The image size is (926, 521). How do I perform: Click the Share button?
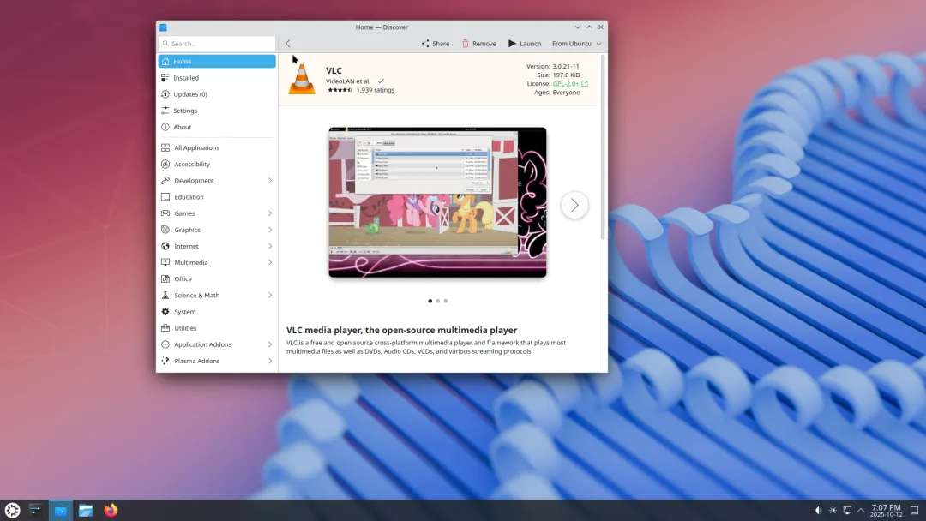(x=436, y=44)
